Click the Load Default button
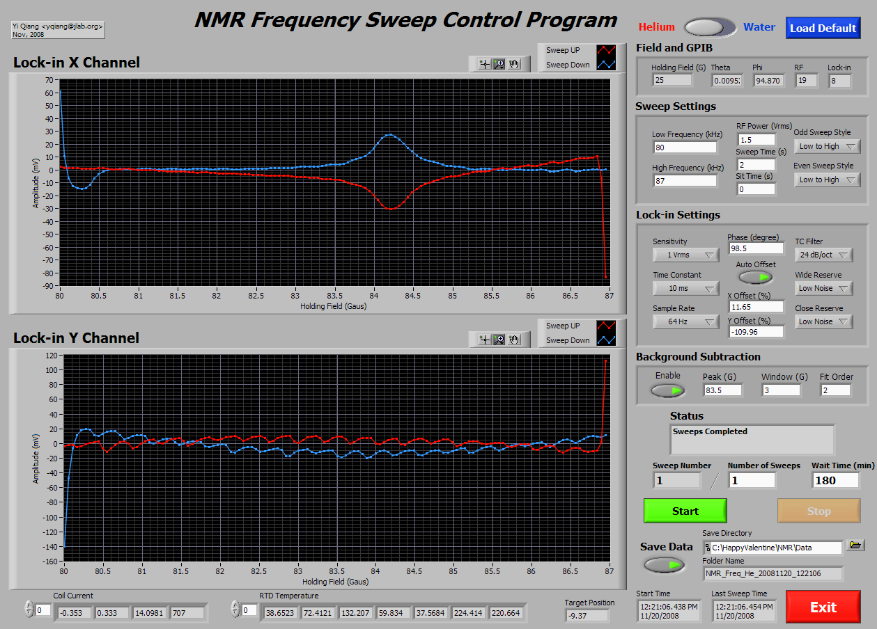This screenshot has width=877, height=629. (823, 28)
